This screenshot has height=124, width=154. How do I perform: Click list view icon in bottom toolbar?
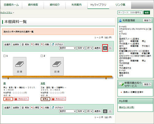click(x=110, y=111)
